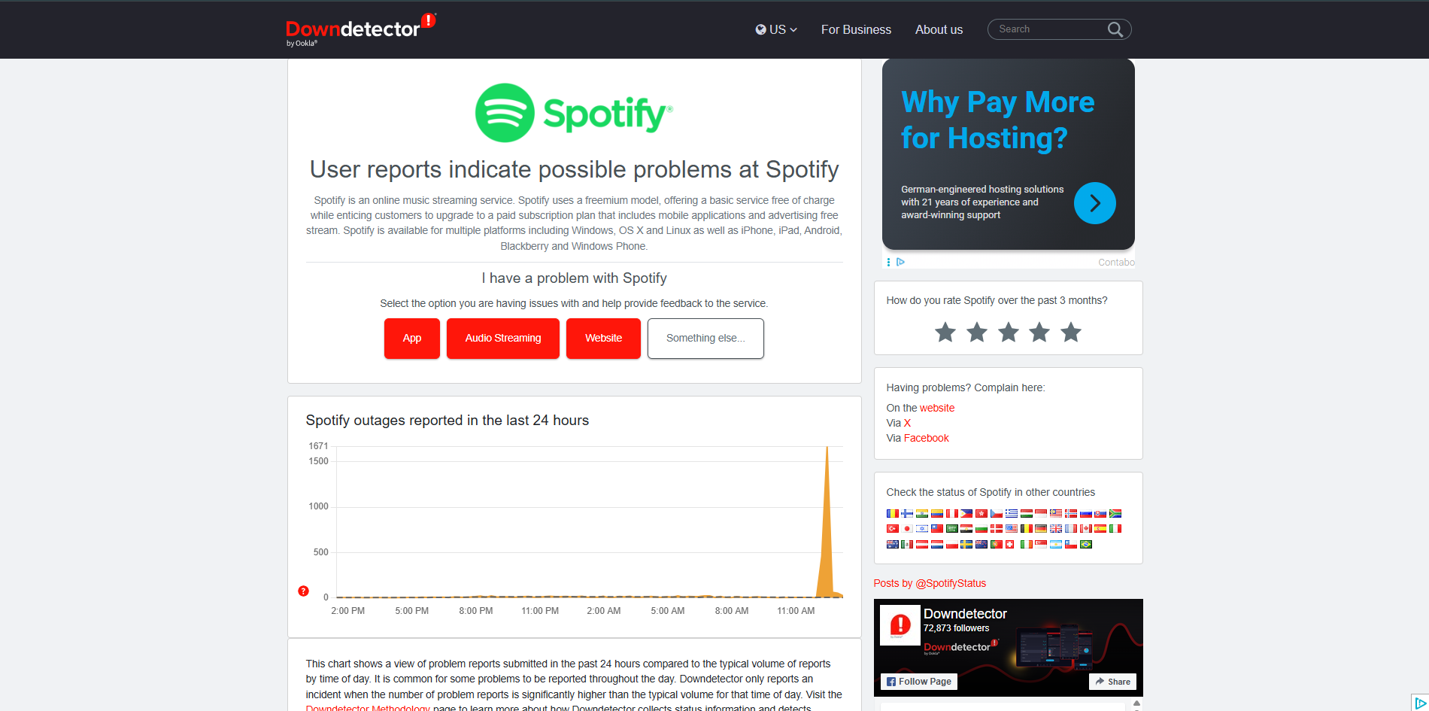1429x711 pixels.
Task: Rate Spotify two stars
Action: tap(977, 332)
